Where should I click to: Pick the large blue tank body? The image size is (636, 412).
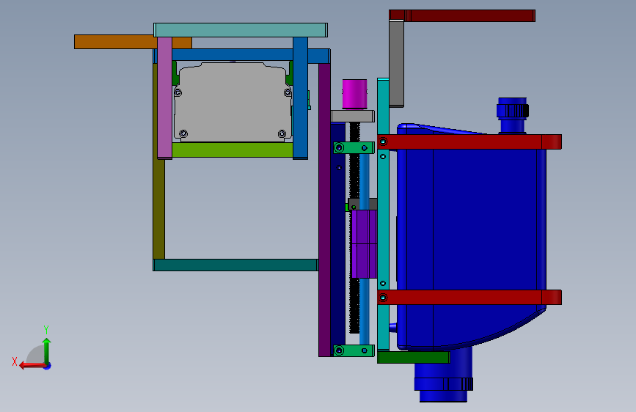472,238
